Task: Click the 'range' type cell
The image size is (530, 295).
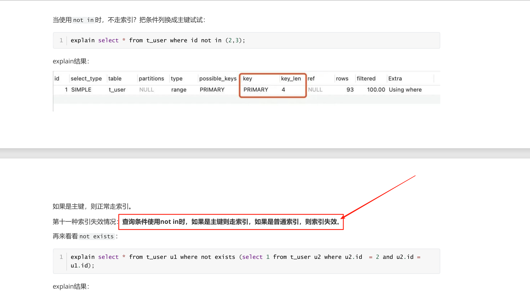Action: pos(179,90)
